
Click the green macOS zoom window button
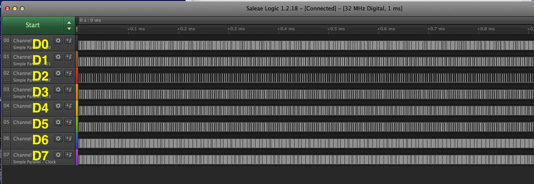[22, 8]
